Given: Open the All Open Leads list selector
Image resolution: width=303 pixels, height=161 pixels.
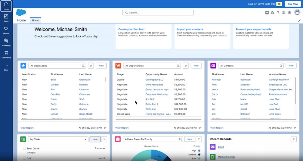Looking at the screenshot, I should point(57,66).
